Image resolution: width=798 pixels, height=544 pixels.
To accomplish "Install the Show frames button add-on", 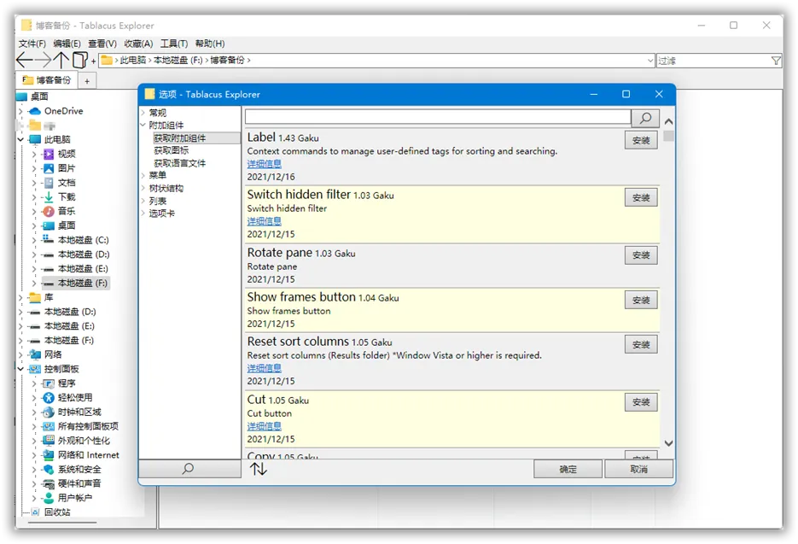I will pos(641,300).
